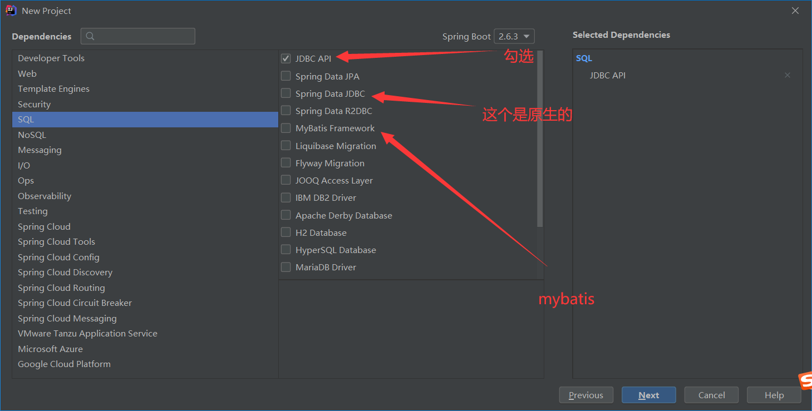
Task: Select the Observability category
Action: [x=145, y=196]
